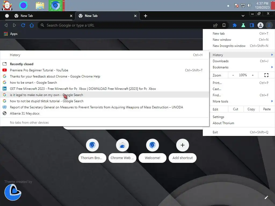Close the active New Tab tab

click(135, 16)
